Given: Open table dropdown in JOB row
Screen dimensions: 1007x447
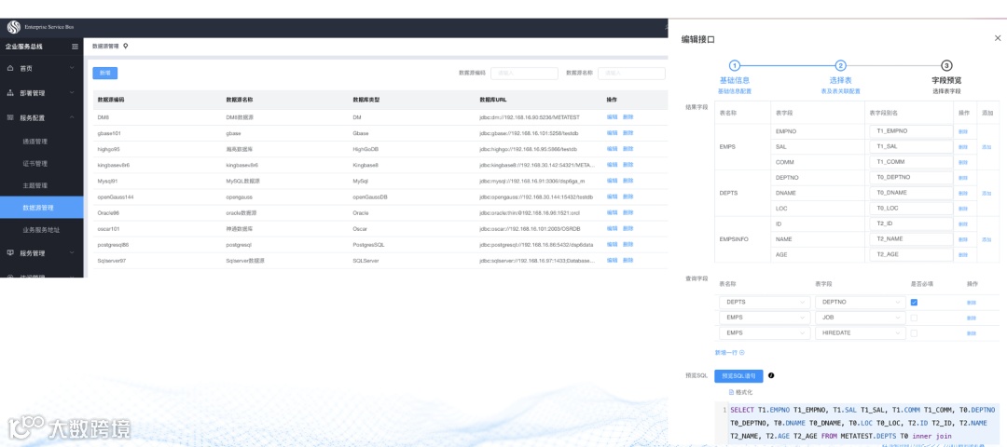Looking at the screenshot, I should (765, 318).
